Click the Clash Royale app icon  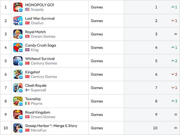[x=18, y=88]
